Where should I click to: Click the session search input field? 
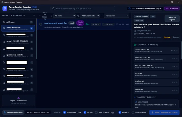(x=83, y=9)
